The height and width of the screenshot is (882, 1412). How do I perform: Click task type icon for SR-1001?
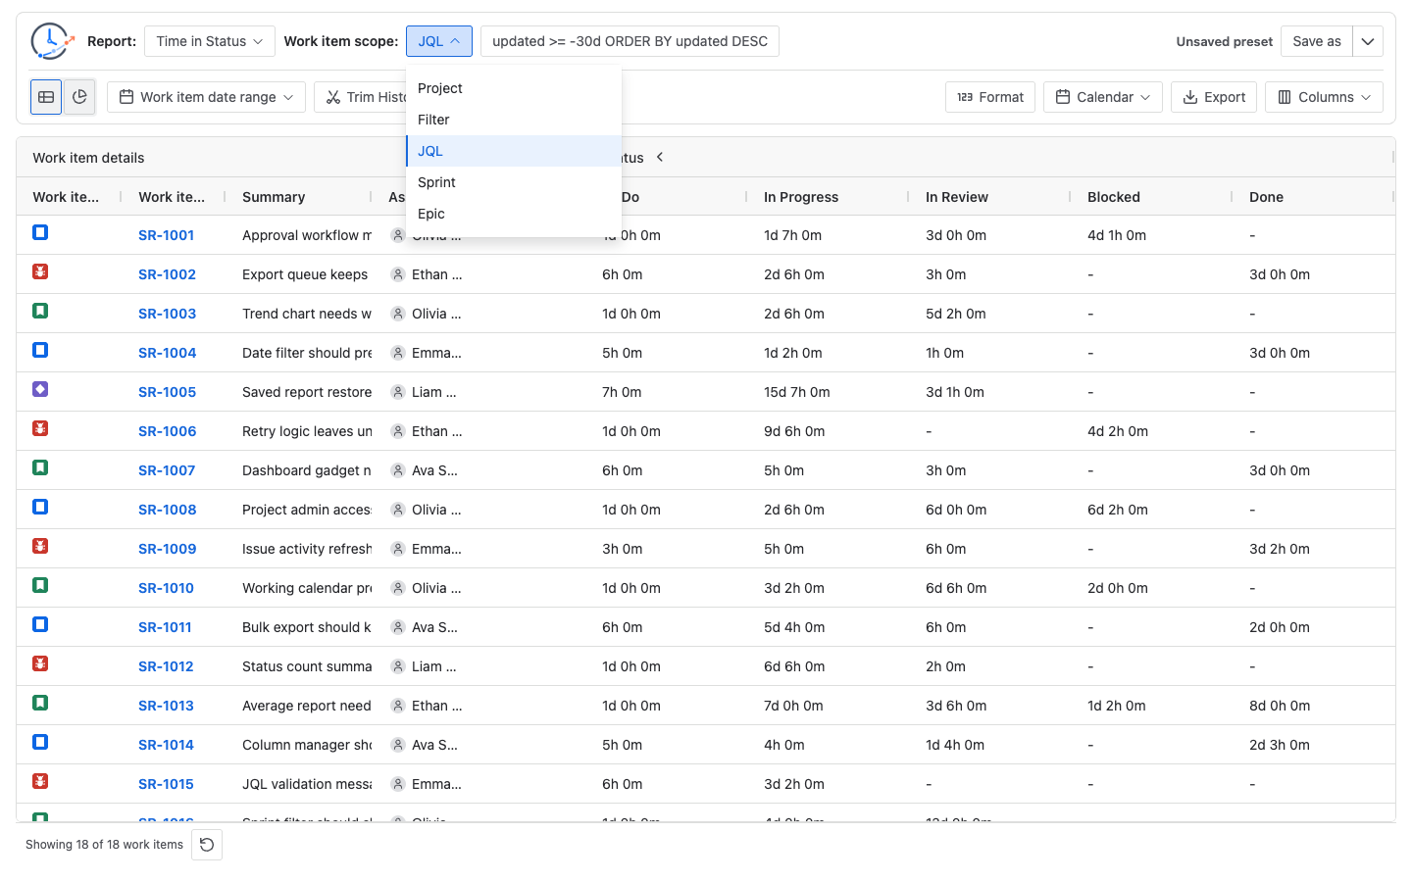pyautogui.click(x=40, y=232)
